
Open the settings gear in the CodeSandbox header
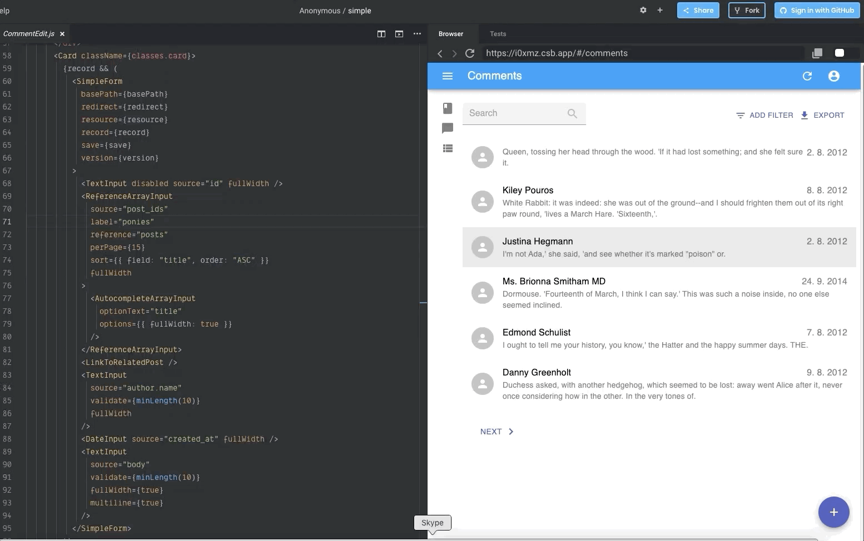coord(643,10)
